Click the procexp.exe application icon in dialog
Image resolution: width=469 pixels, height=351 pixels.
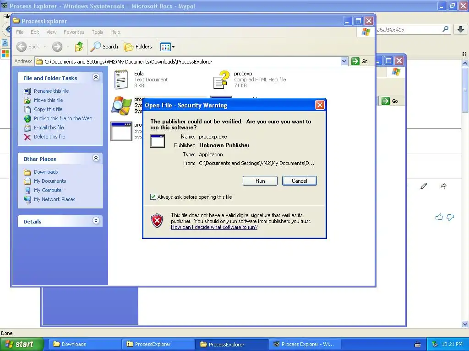158,141
